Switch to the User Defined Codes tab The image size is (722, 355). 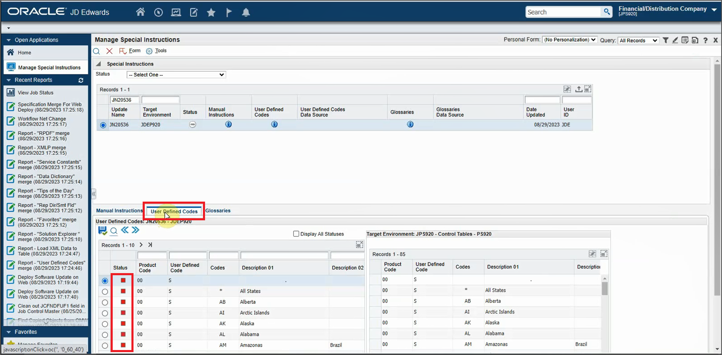174,211
